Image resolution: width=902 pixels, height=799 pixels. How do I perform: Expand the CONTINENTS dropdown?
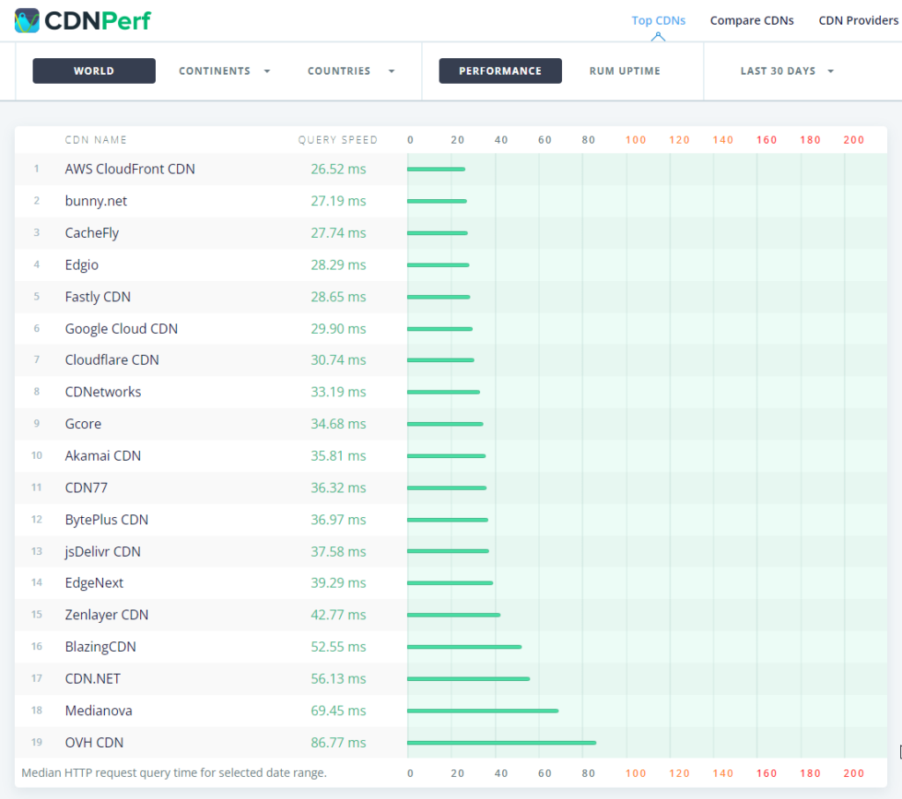225,70
